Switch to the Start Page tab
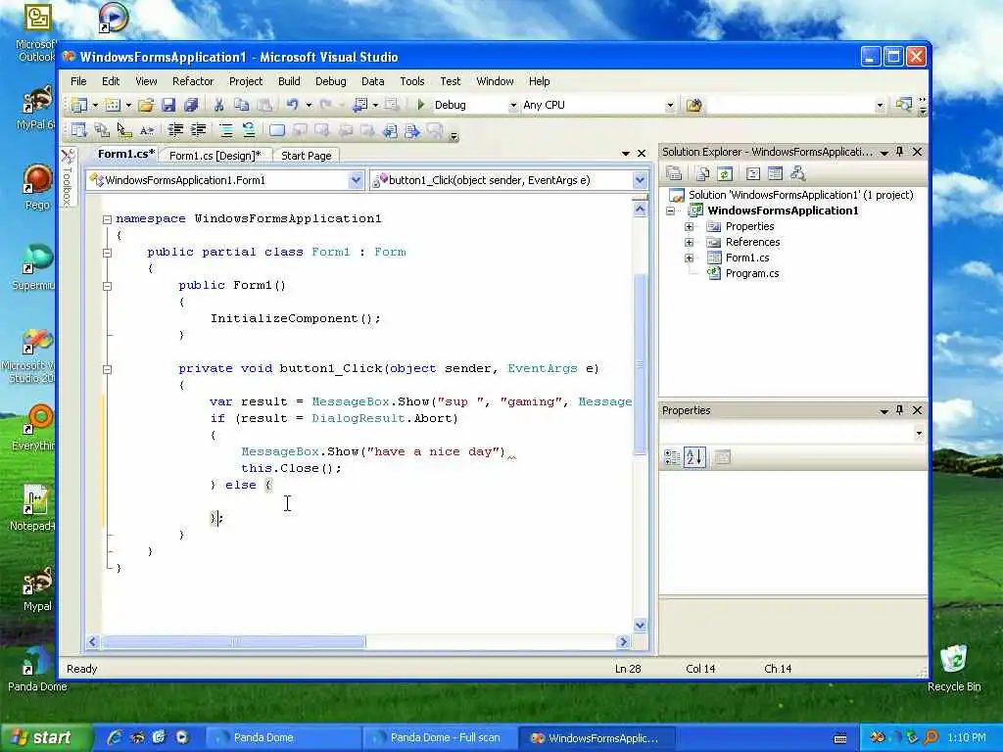 (307, 156)
